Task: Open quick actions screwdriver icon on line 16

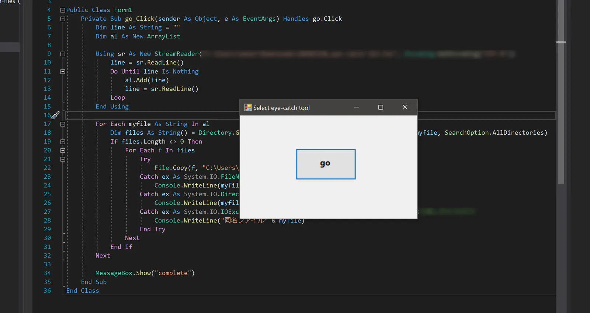Action: tap(55, 115)
